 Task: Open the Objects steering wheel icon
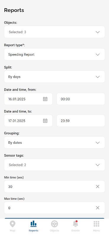coord(54,224)
